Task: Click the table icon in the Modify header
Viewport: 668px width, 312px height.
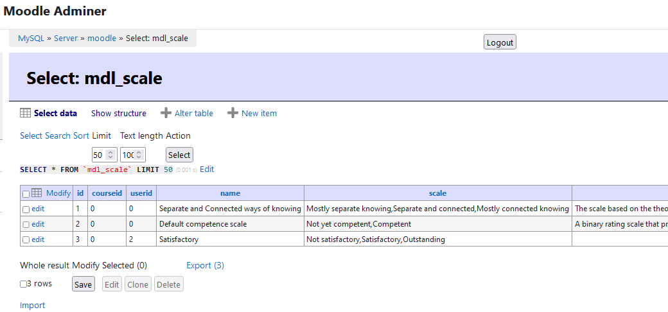Action: click(x=37, y=193)
